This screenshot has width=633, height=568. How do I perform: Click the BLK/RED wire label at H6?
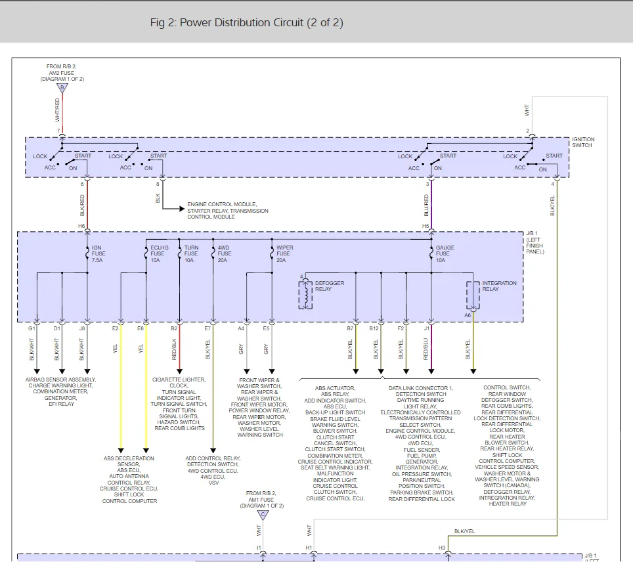pos(82,205)
